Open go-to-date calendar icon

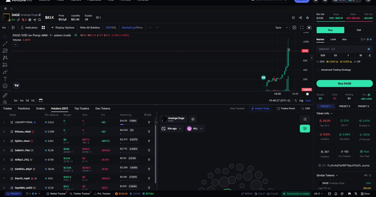[x=41, y=101]
